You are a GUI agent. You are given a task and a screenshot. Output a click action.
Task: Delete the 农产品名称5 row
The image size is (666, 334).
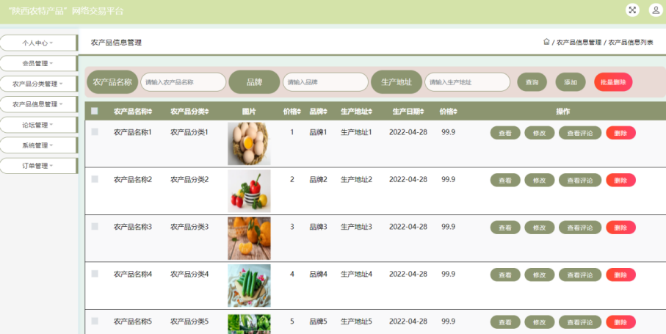point(621,322)
